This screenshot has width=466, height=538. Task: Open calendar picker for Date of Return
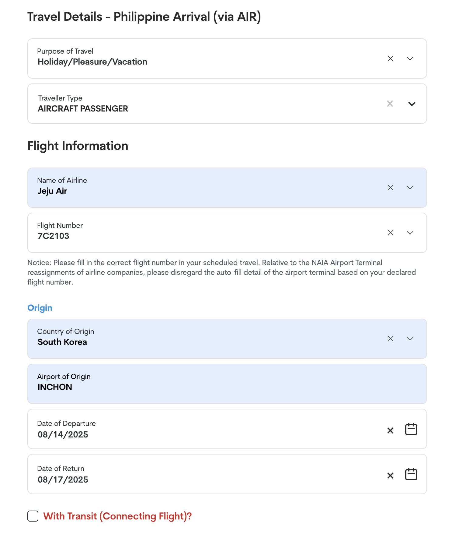tap(411, 474)
